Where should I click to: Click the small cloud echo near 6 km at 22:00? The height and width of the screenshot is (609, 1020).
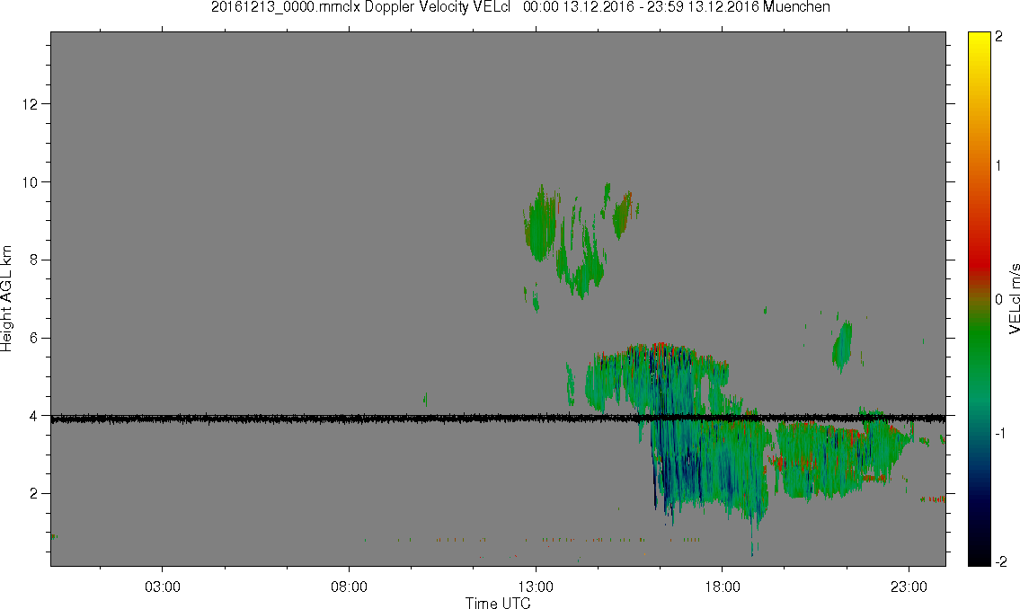(842, 346)
